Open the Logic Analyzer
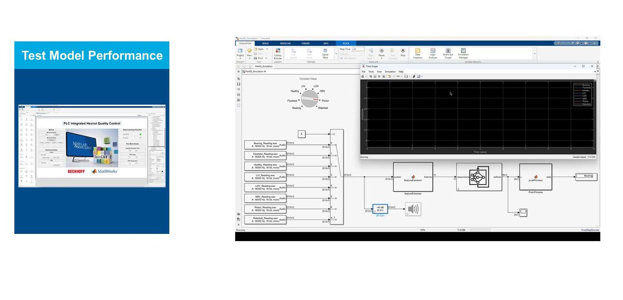This screenshot has height=300, width=623. click(433, 53)
